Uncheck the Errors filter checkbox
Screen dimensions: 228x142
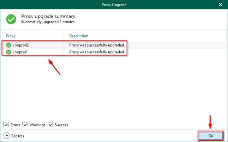(6, 125)
